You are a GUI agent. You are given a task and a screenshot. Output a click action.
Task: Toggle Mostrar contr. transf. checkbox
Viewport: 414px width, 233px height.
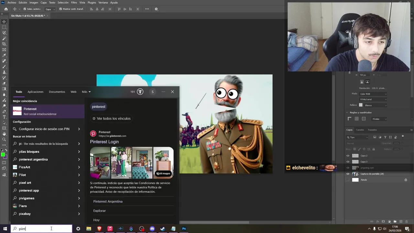click(x=60, y=9)
